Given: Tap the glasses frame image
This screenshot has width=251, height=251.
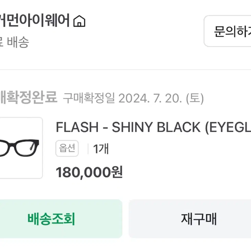Looking at the screenshot, I should pos(19,148).
